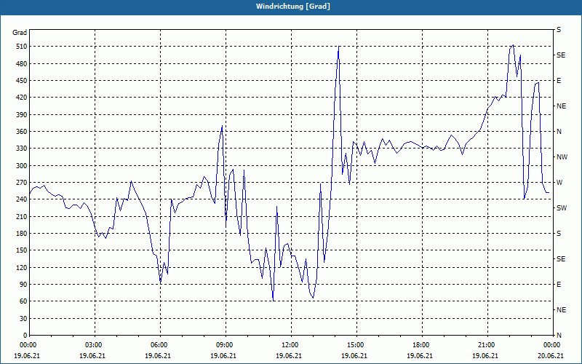Select the 21:00 time axis label

pos(487,345)
